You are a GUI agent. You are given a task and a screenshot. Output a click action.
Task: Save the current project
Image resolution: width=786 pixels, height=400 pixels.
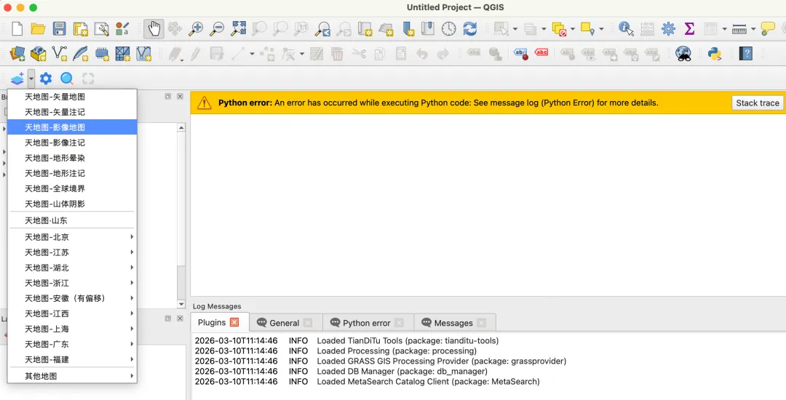pyautogui.click(x=59, y=28)
